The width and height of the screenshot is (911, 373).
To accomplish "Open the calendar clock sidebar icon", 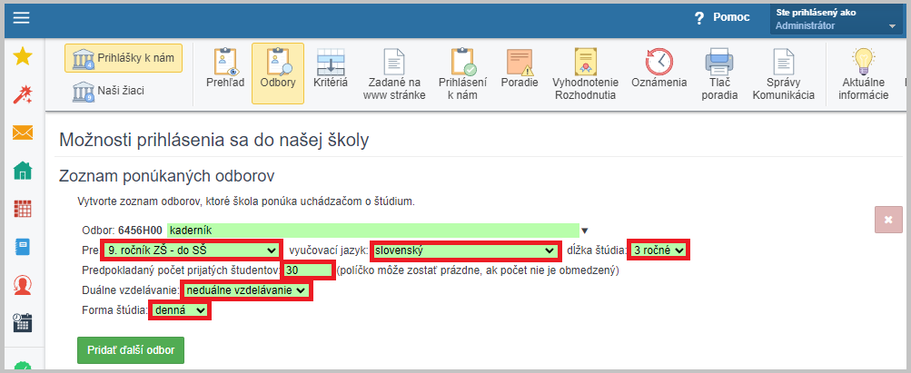I will coord(23,322).
